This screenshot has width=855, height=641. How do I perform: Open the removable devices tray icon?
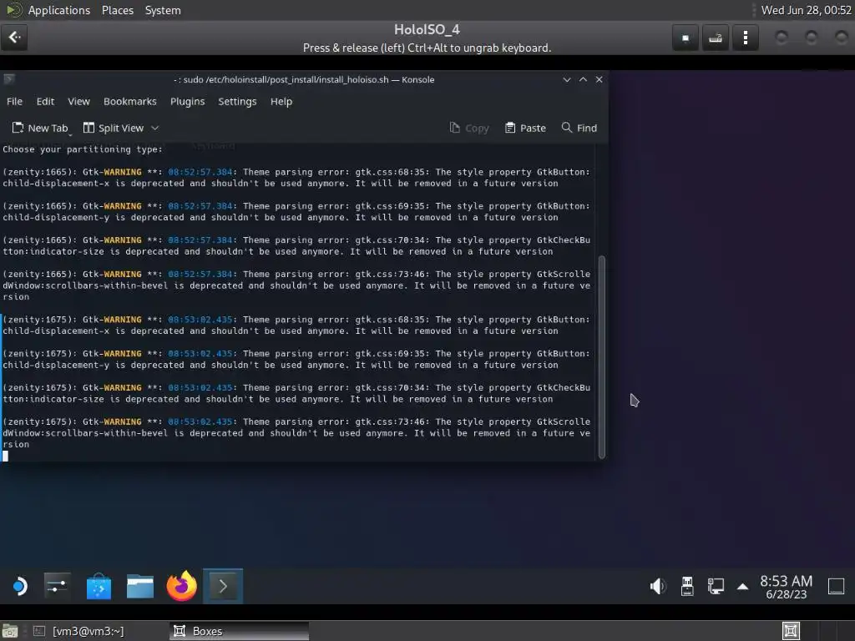[687, 587]
